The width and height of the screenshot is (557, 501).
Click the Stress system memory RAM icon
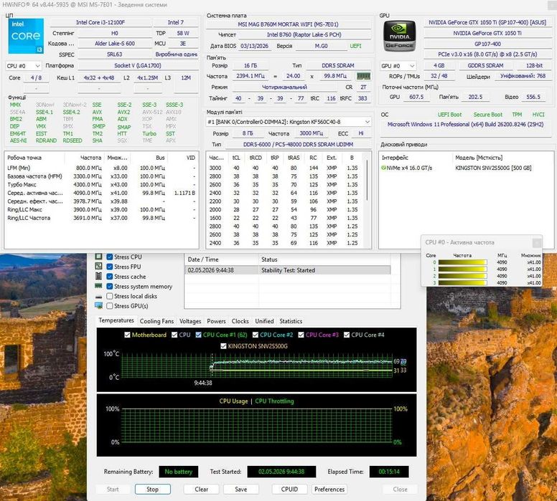click(x=99, y=286)
